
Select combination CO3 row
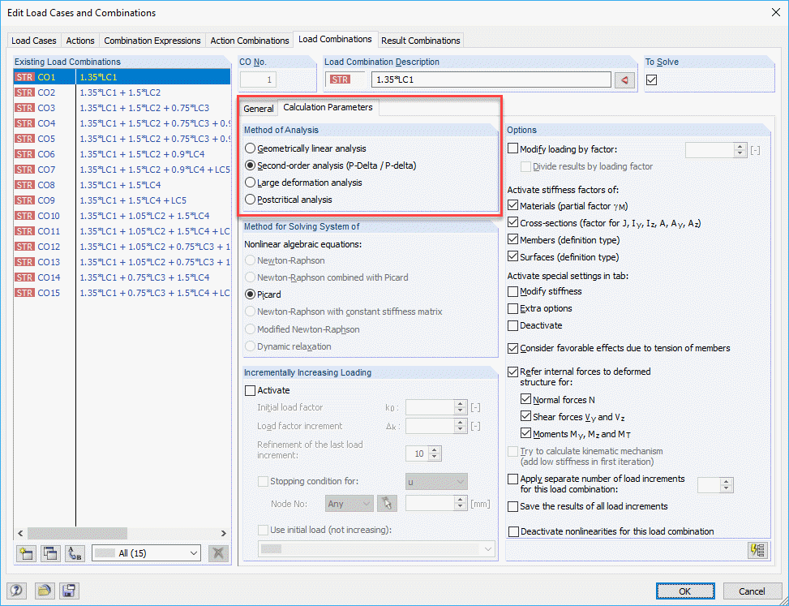point(122,108)
